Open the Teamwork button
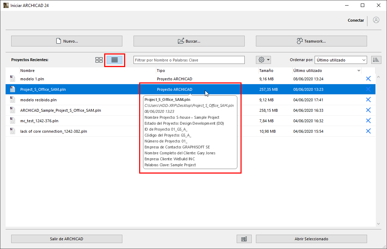This screenshot has width=387, height=249. [x=311, y=41]
